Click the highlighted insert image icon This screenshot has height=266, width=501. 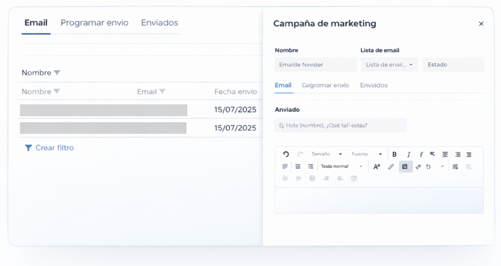(406, 167)
